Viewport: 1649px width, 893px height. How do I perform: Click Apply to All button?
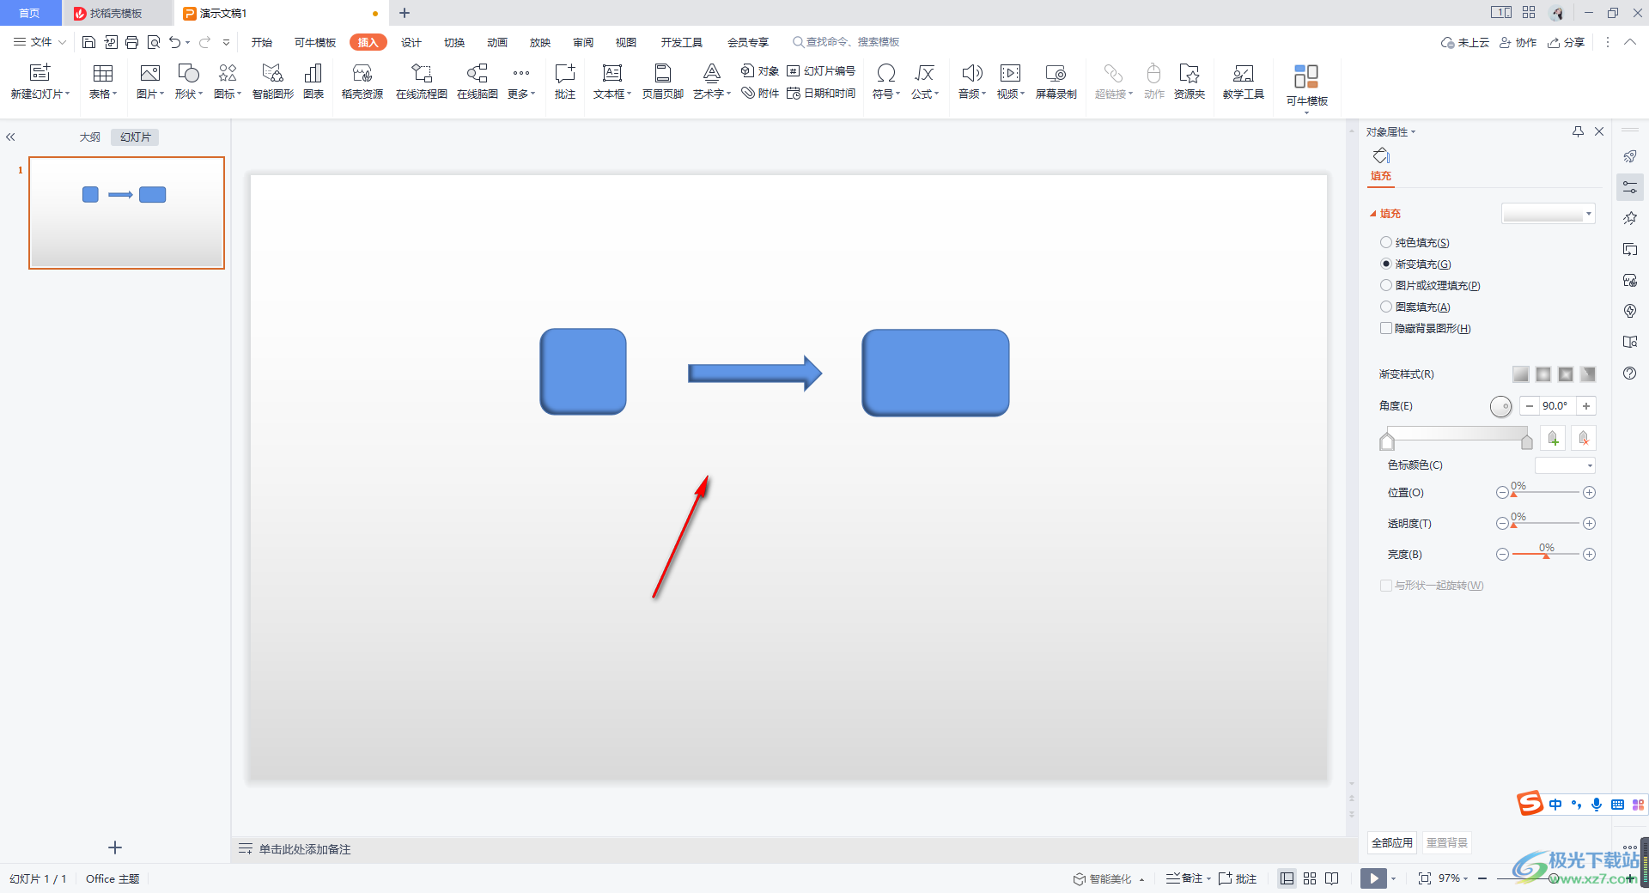[1392, 843]
